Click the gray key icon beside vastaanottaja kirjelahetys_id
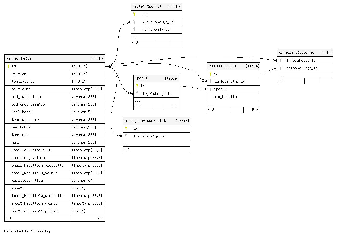The width and height of the screenshot is (337, 236). pyautogui.click(x=211, y=81)
